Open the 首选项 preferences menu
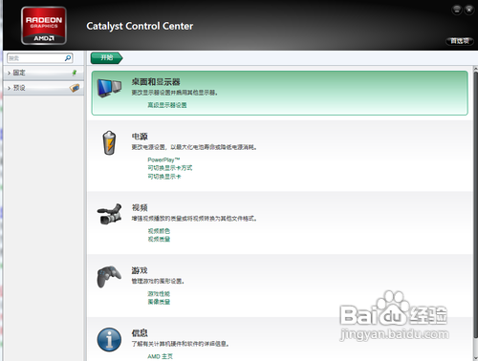The width and height of the screenshot is (478, 361). pos(460,41)
